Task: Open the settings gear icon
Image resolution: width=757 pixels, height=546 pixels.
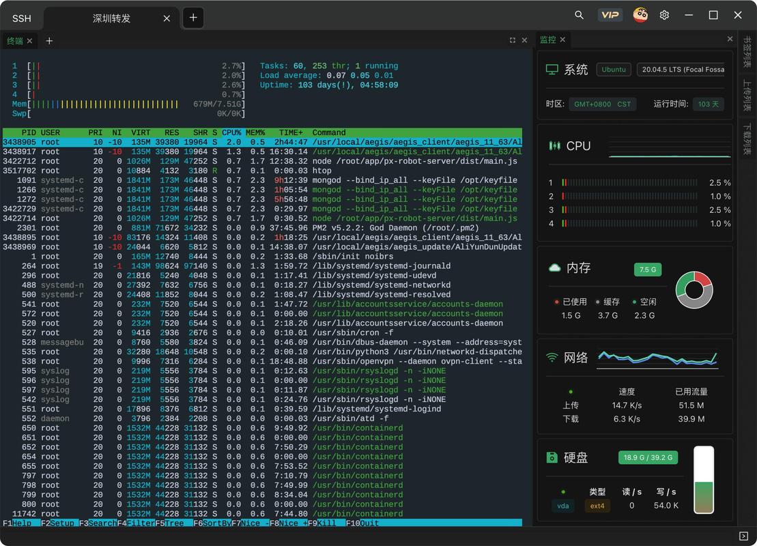Action: coord(664,15)
